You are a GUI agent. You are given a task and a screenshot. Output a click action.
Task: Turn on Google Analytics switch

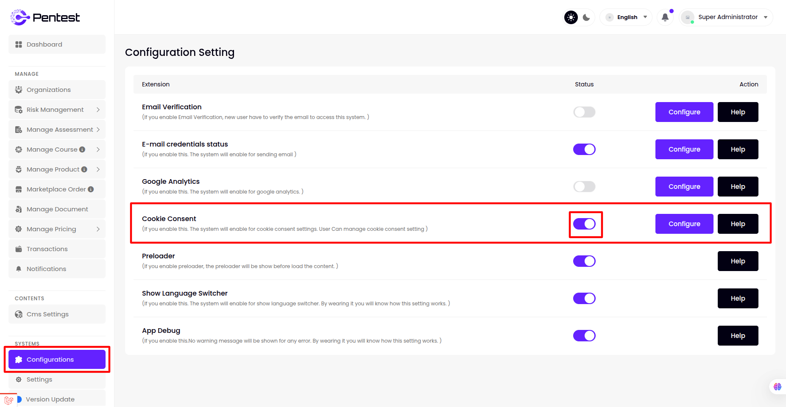tap(584, 187)
